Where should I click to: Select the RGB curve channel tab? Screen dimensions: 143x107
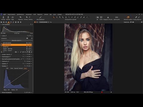tap(7, 68)
